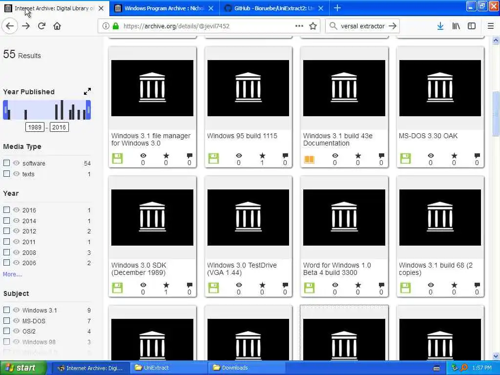Screen dimensions: 500x375
Task: Click page vertical scrollbar down arrow
Action: (496, 356)
